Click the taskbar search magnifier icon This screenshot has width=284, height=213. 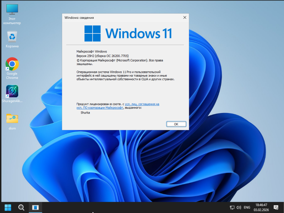[21, 207]
